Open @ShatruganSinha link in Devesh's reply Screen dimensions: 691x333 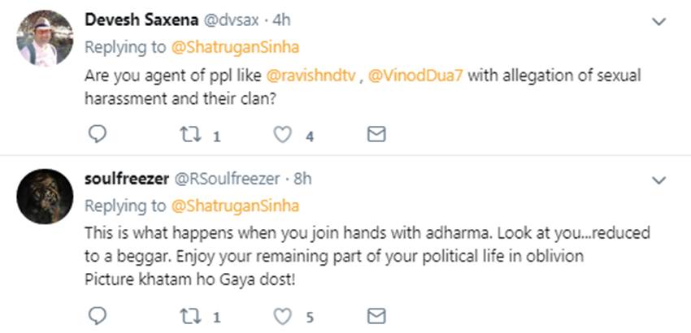[236, 48]
